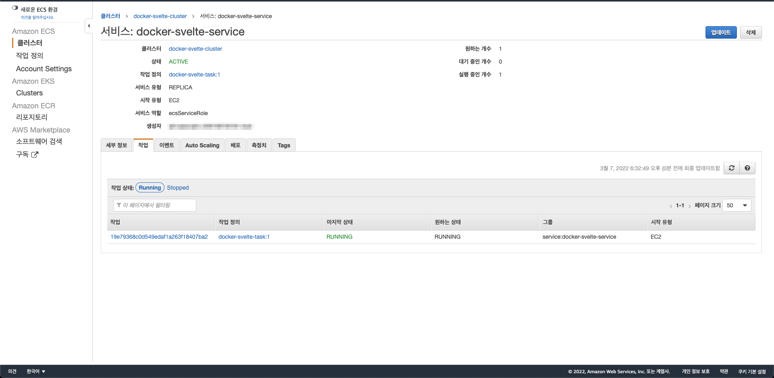Open the page size 50 dropdown
Screen dimensions: 774x378
737,205
